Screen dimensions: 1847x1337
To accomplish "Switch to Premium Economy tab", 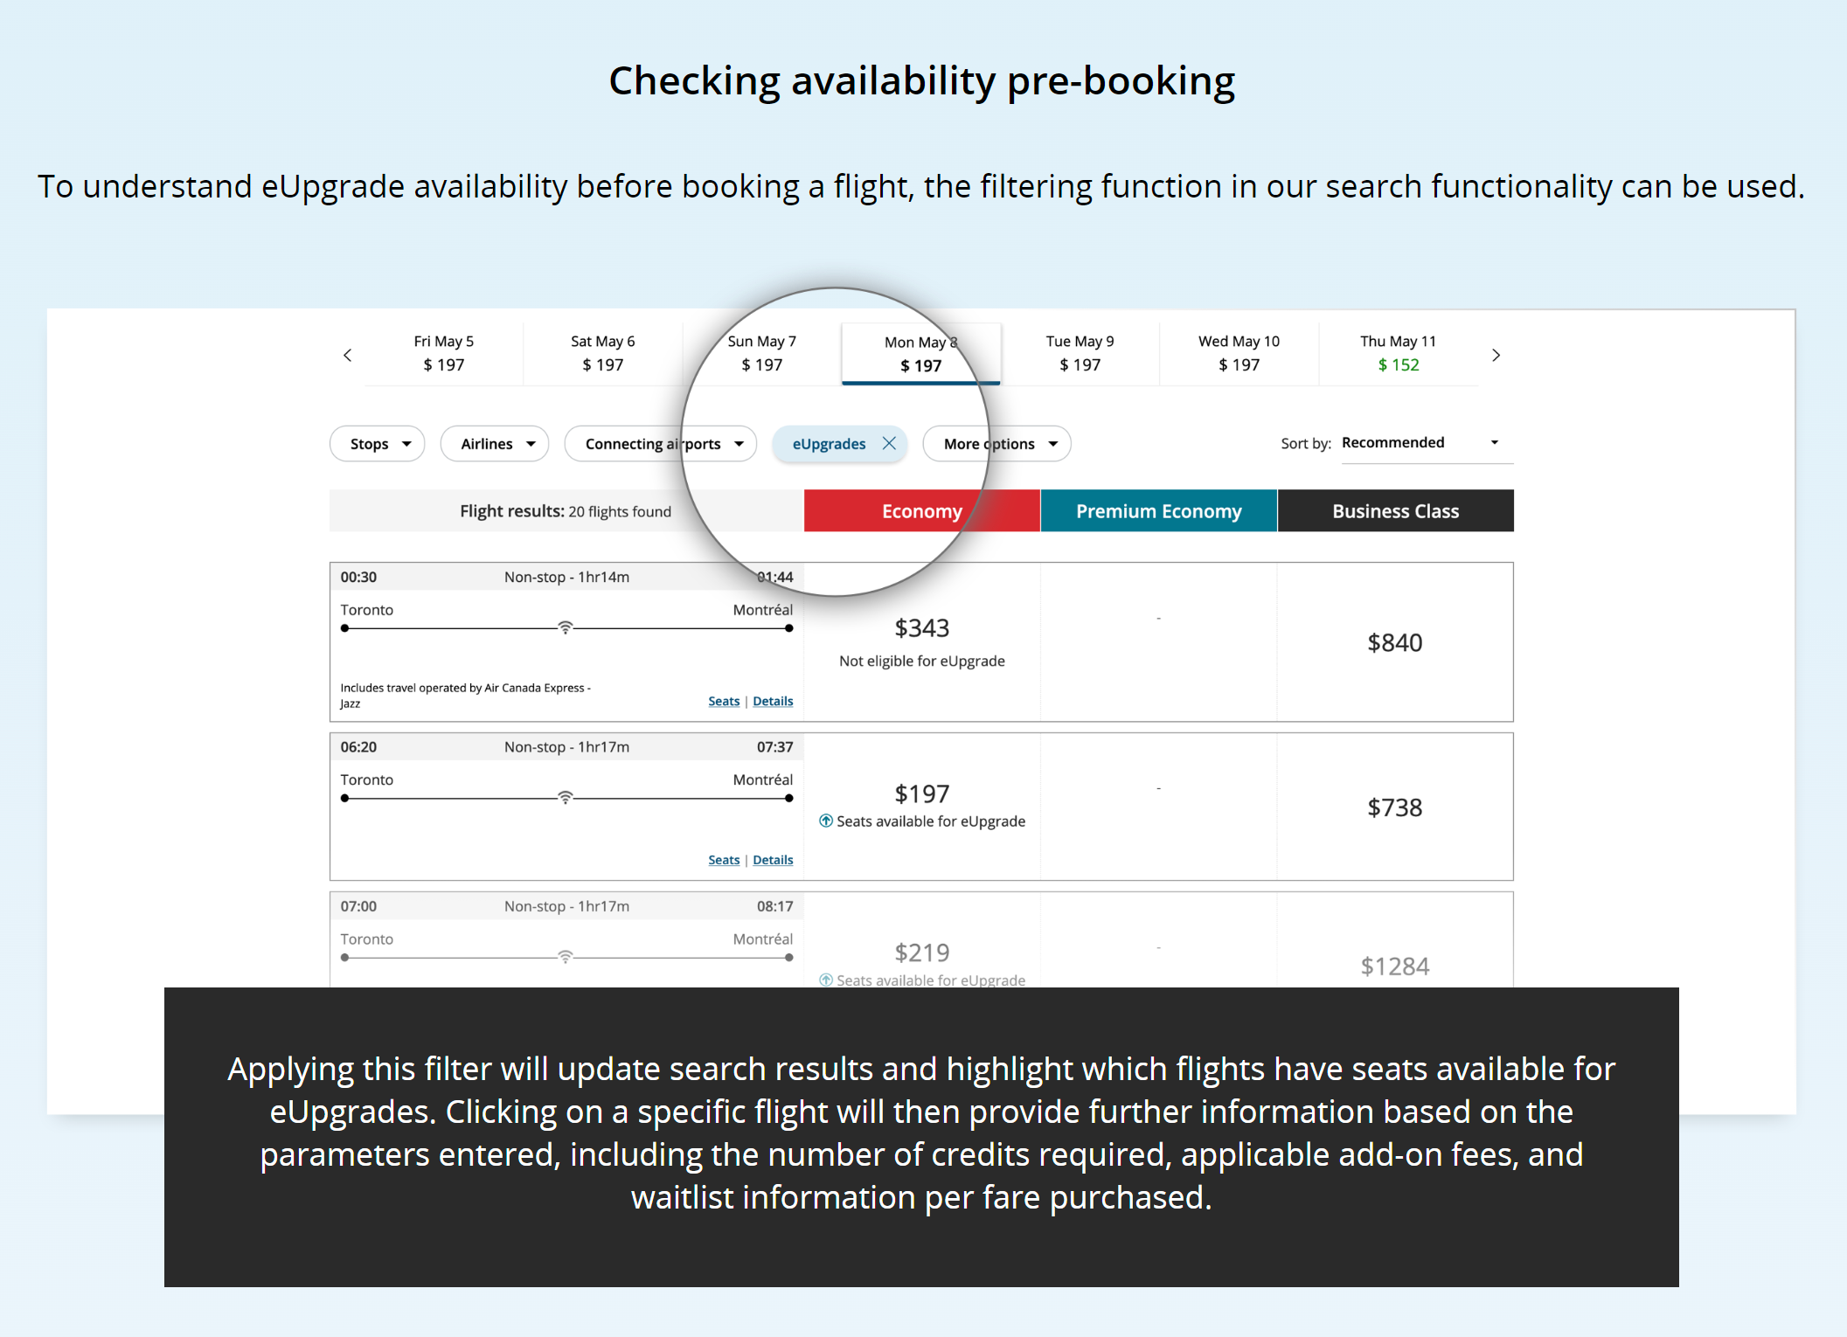I will [1159, 510].
